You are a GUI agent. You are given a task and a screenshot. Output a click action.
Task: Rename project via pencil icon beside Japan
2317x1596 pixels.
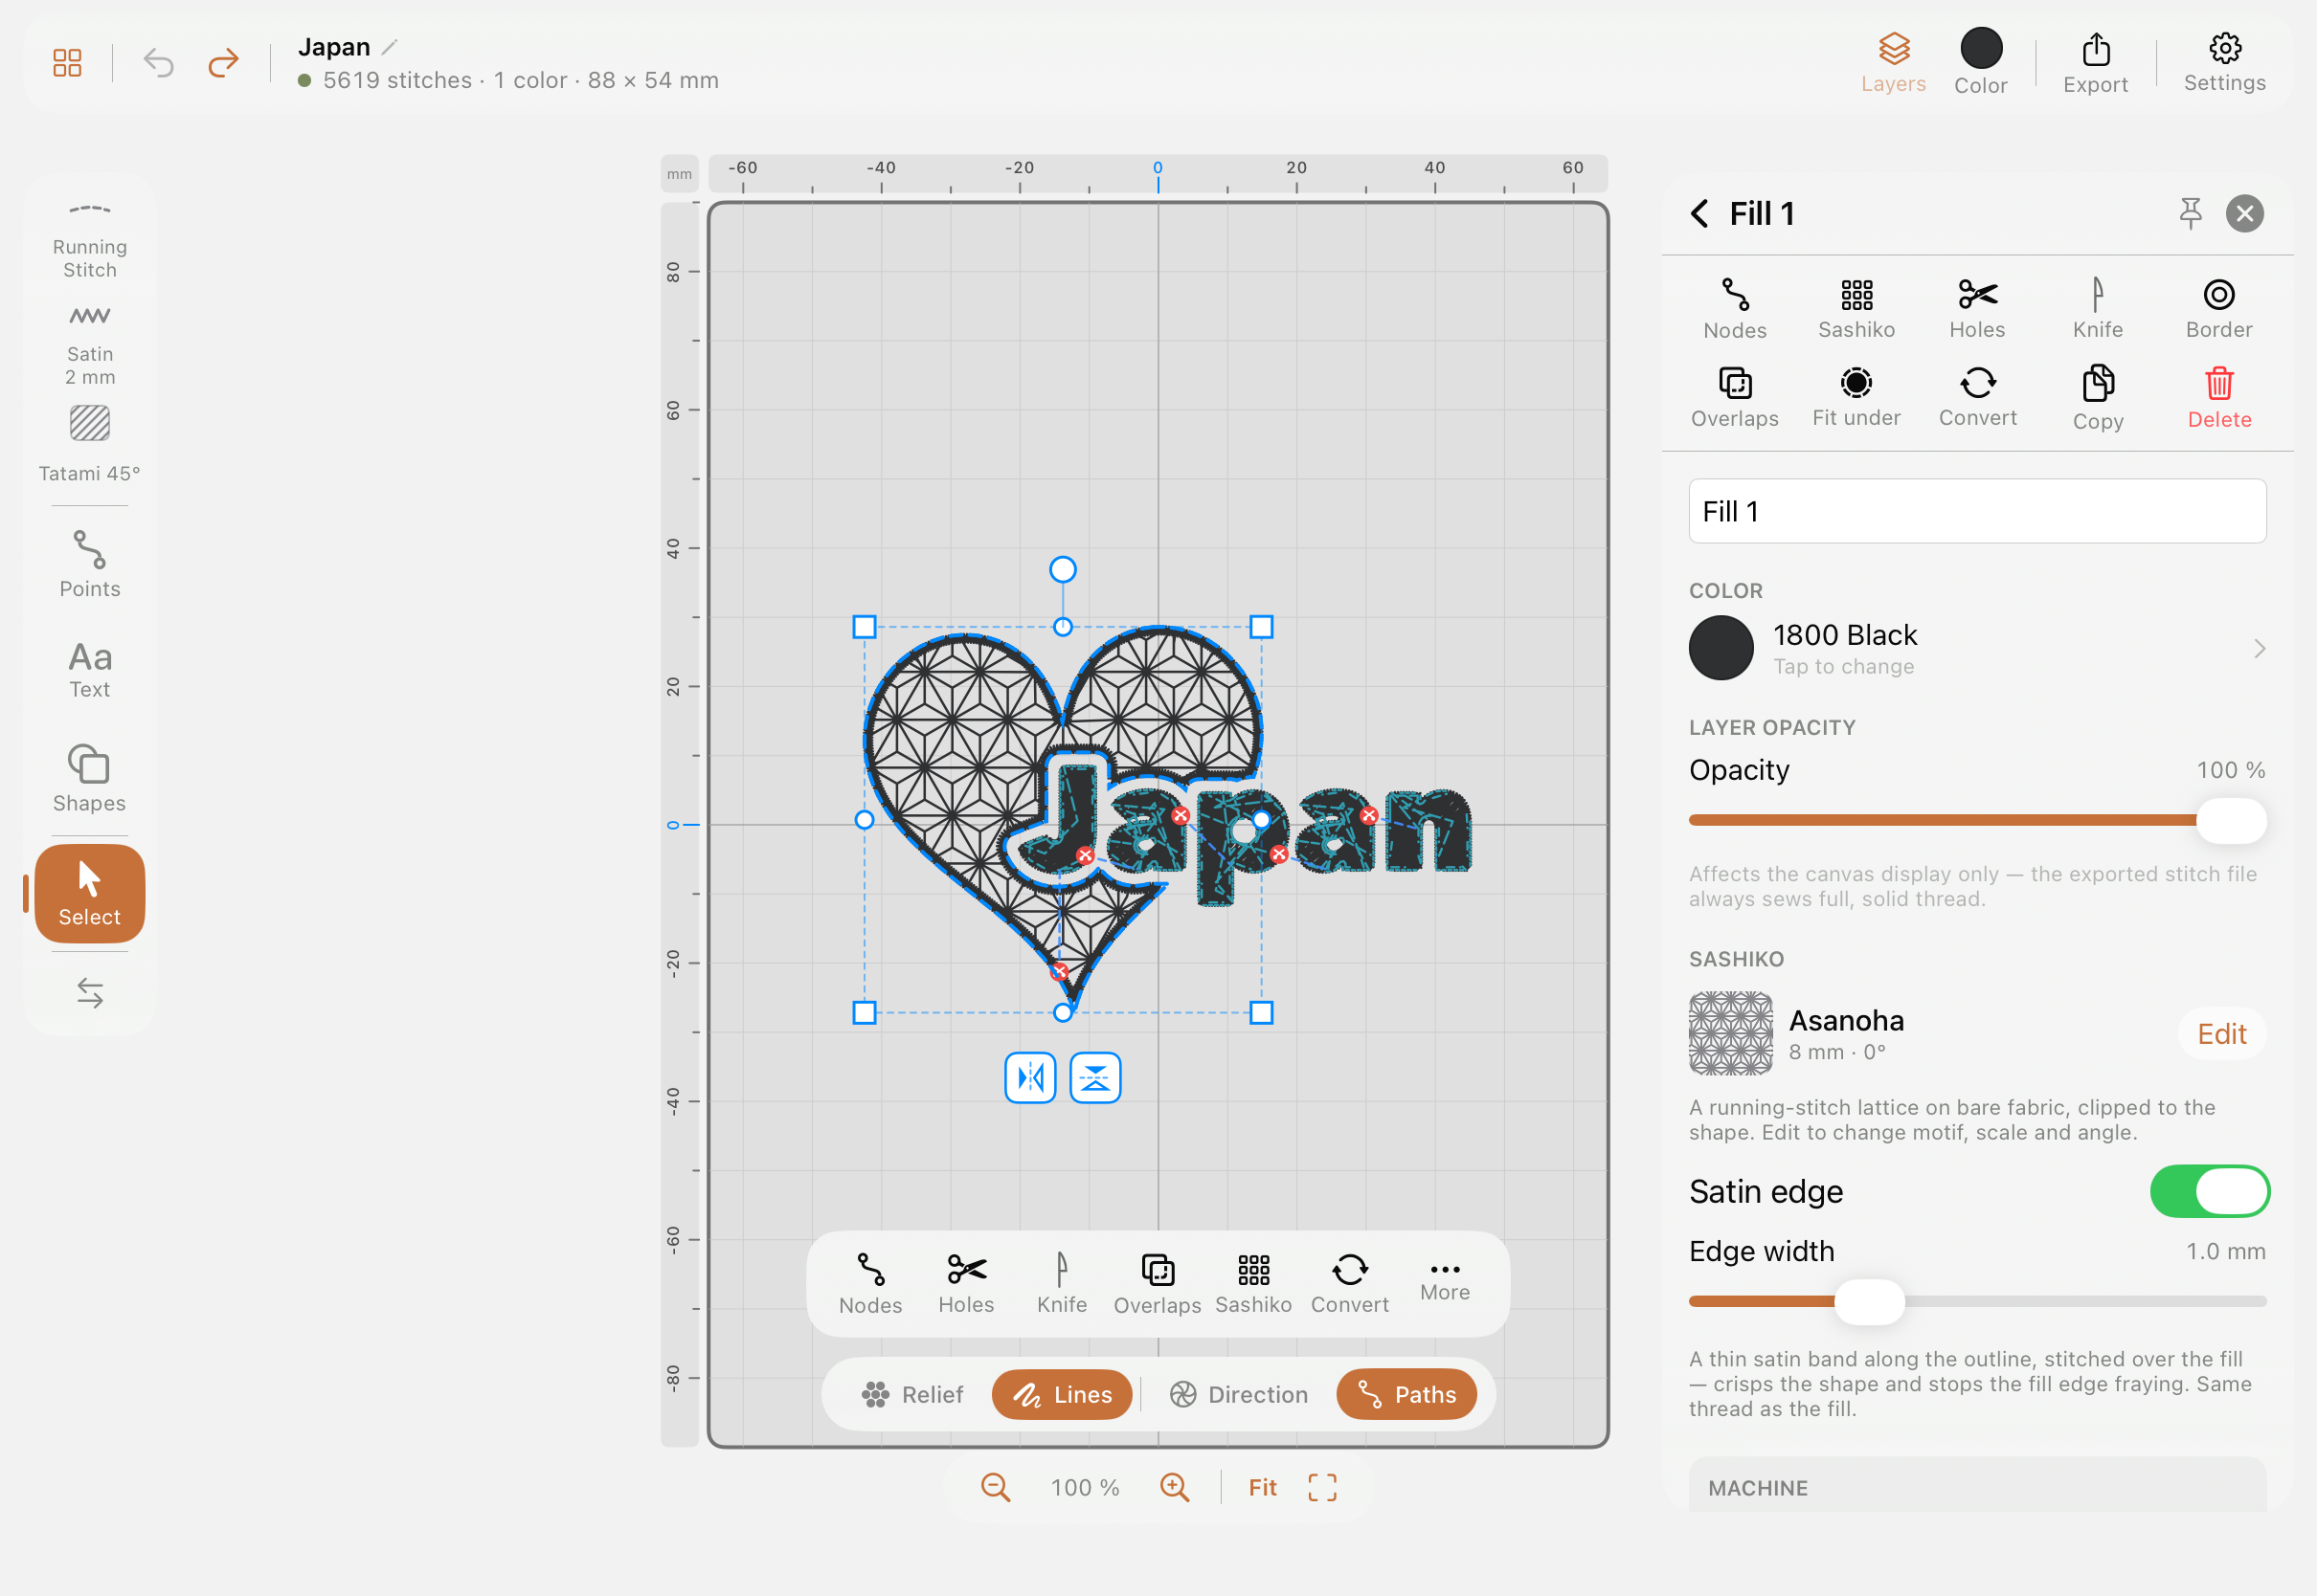pos(391,47)
